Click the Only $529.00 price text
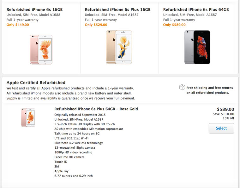The image size is (240, 188). click(x=96, y=25)
